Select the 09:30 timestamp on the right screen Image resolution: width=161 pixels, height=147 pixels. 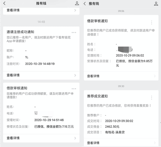(x=121, y=86)
